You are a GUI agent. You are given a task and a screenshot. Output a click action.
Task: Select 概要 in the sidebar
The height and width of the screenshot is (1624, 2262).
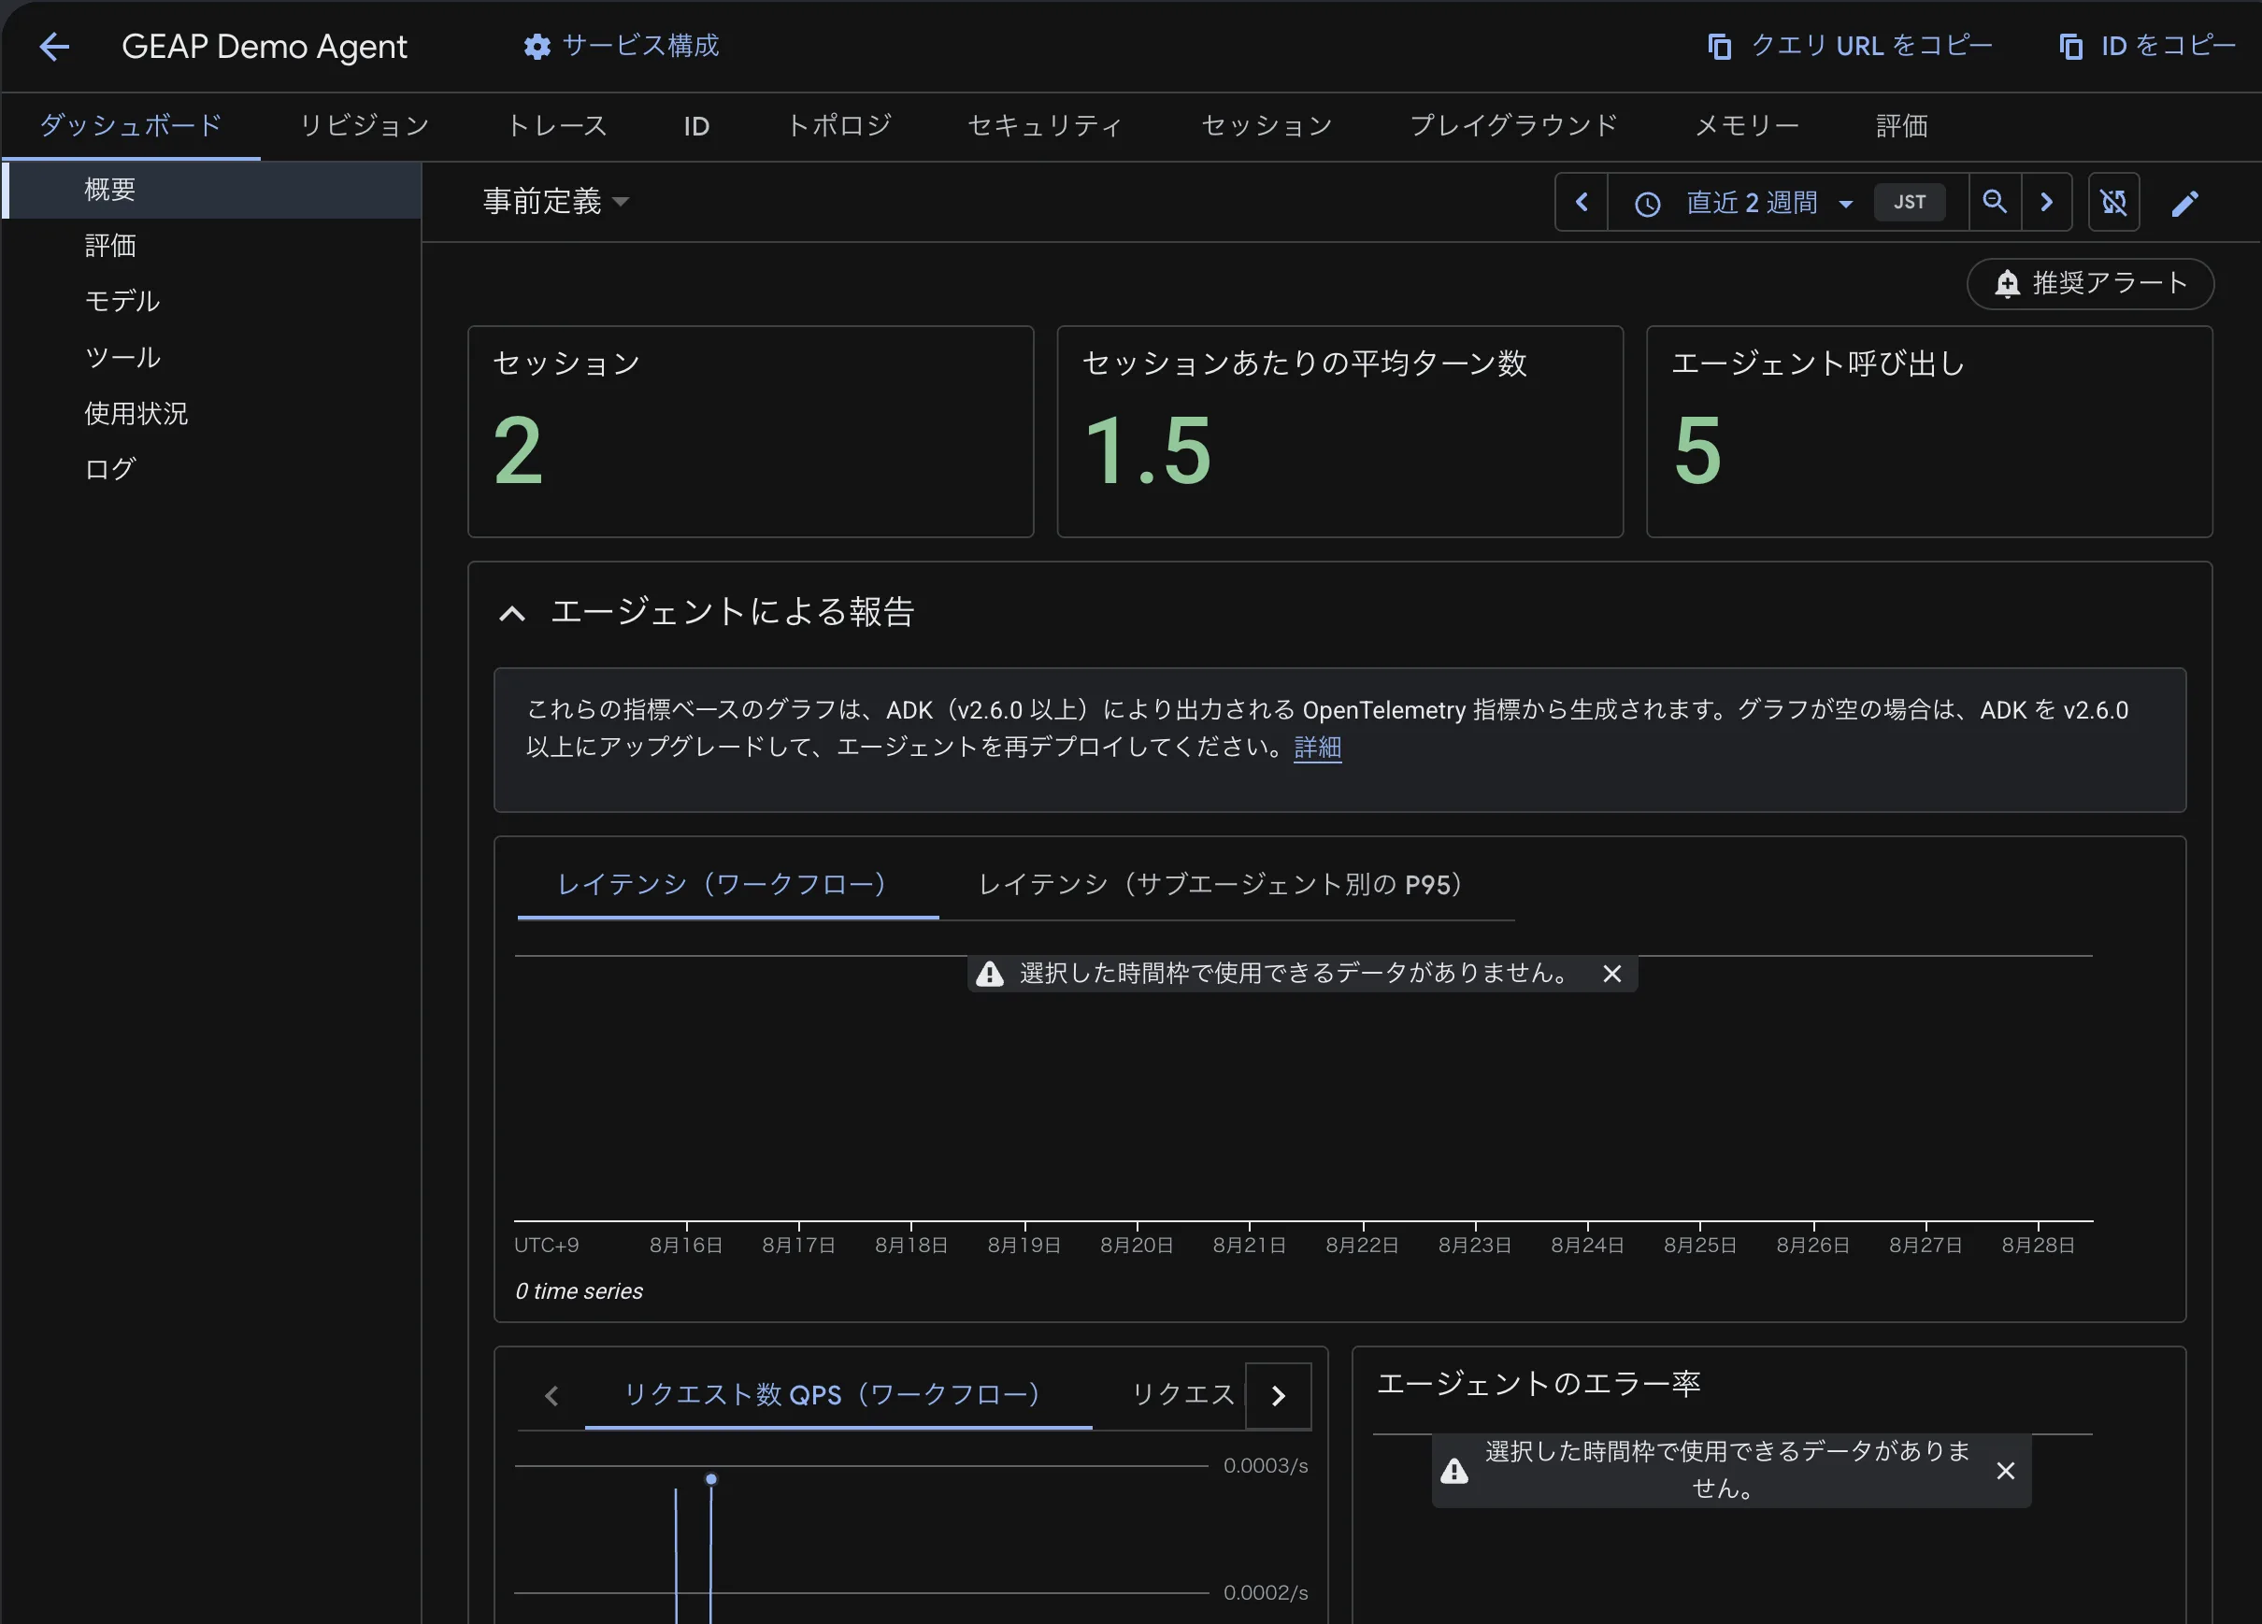(x=211, y=190)
